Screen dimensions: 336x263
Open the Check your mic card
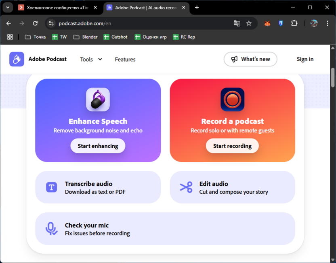click(165, 229)
